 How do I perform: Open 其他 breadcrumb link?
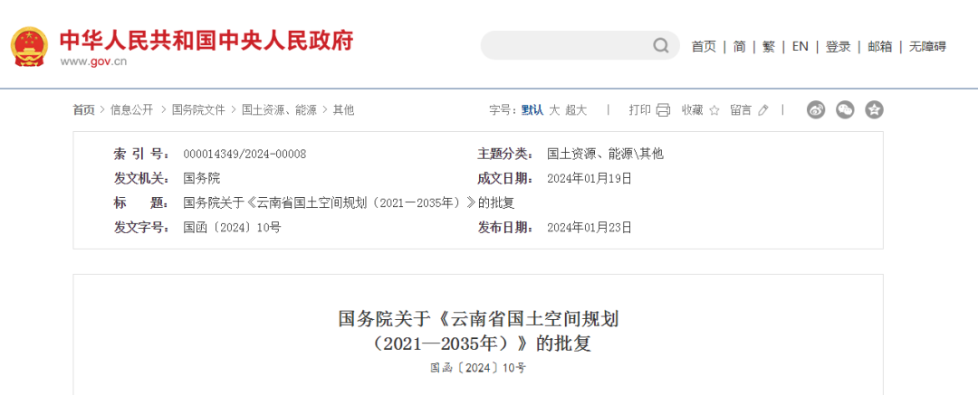343,110
